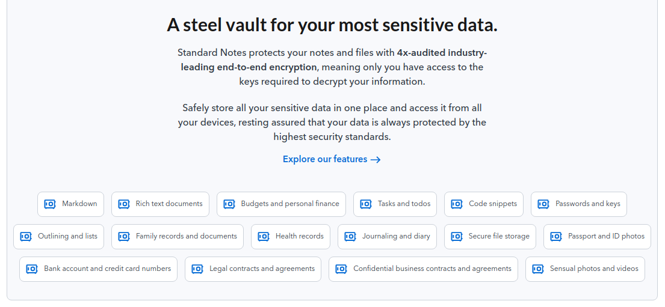
Task: Choose the Legal contracts and agreements chip
Action: pyautogui.click(x=253, y=269)
